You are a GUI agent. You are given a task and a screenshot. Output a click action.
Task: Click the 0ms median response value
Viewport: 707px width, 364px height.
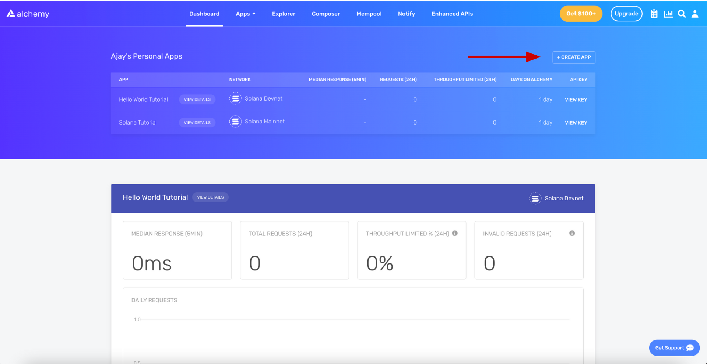click(x=152, y=263)
